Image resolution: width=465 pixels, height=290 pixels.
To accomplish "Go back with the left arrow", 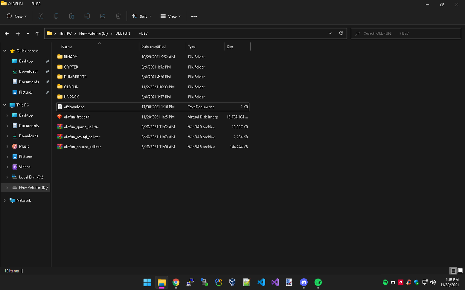I will tap(7, 33).
